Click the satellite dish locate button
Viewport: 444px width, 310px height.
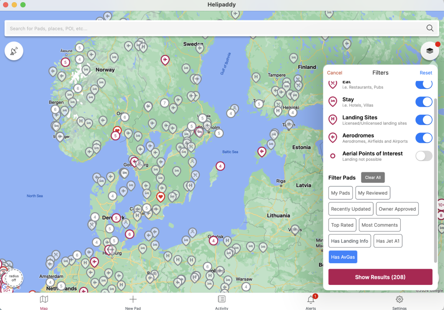click(x=14, y=51)
